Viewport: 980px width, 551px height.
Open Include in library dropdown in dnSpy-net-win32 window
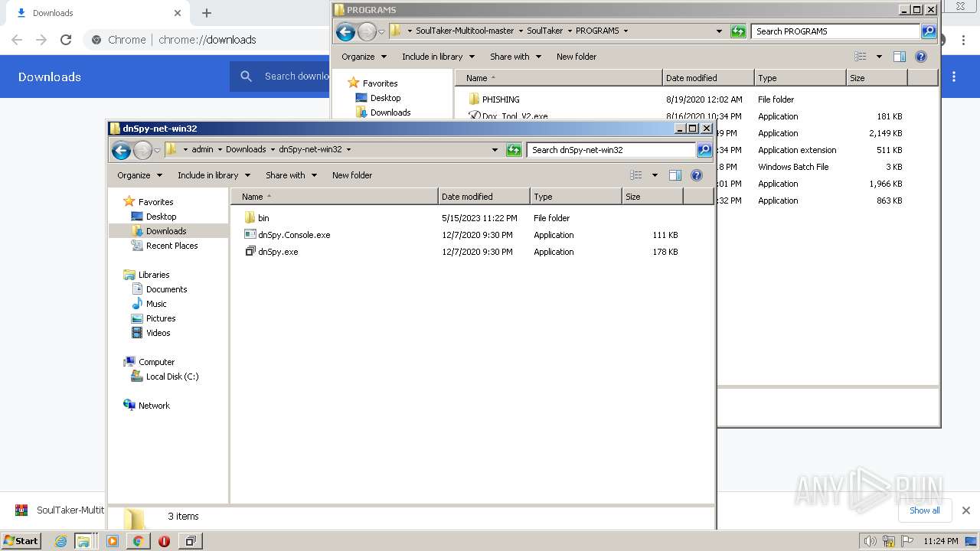click(x=214, y=175)
